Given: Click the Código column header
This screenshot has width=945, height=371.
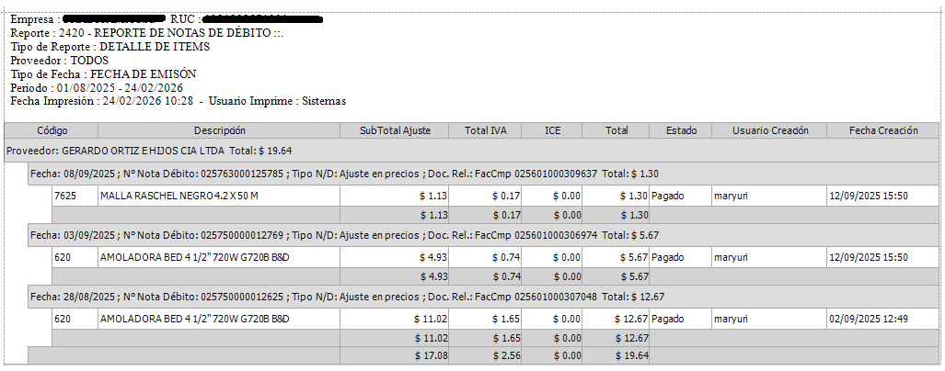Looking at the screenshot, I should tap(52, 130).
